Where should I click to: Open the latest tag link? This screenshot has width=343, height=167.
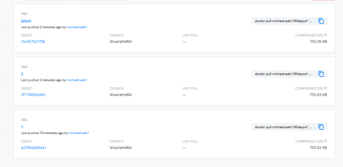26,21
